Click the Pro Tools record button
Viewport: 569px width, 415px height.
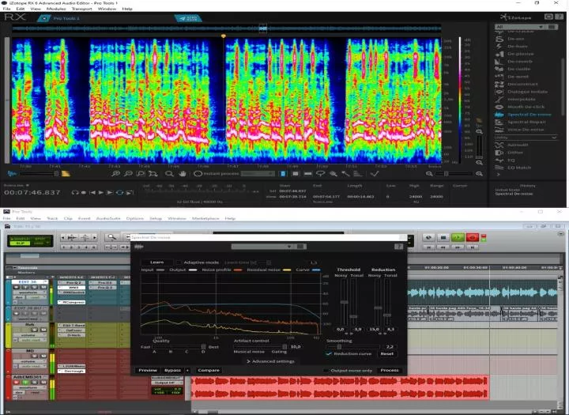coord(473,237)
